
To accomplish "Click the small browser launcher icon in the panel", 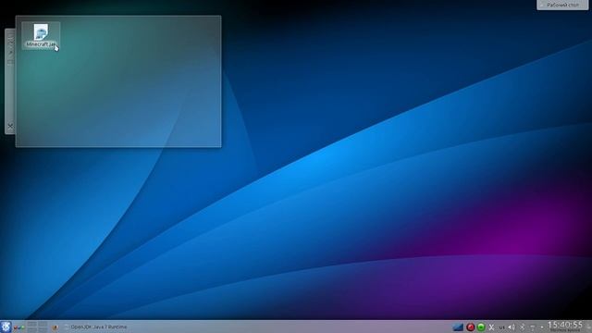I will pyautogui.click(x=55, y=327).
